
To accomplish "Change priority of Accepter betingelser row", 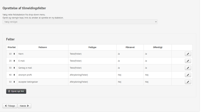I will pyautogui.click(x=14, y=82).
